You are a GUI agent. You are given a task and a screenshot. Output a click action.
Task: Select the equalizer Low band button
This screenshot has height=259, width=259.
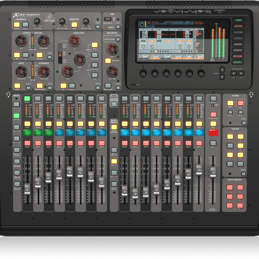click(95, 75)
